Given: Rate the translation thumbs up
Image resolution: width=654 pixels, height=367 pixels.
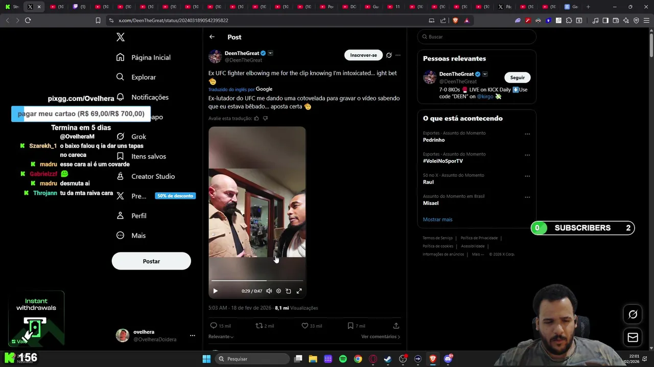Looking at the screenshot, I should [x=256, y=118].
